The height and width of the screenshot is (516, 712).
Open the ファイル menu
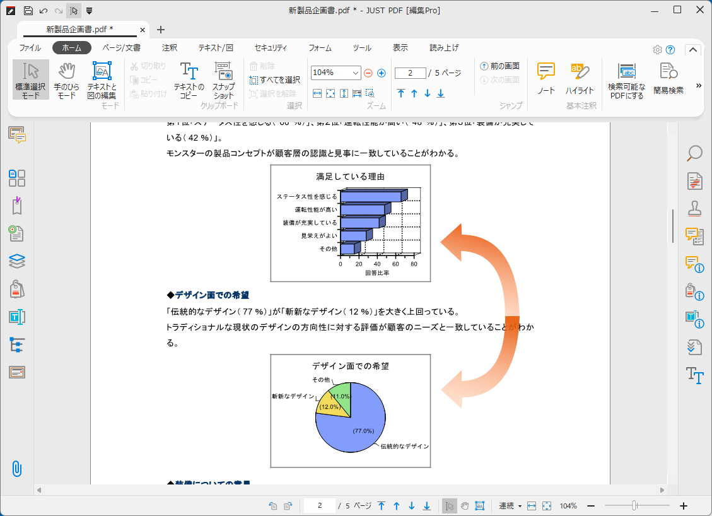(x=30, y=48)
